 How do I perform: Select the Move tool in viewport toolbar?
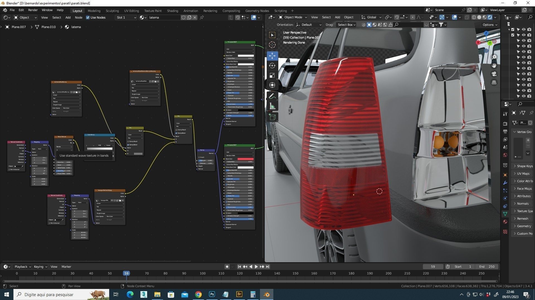tap(272, 56)
